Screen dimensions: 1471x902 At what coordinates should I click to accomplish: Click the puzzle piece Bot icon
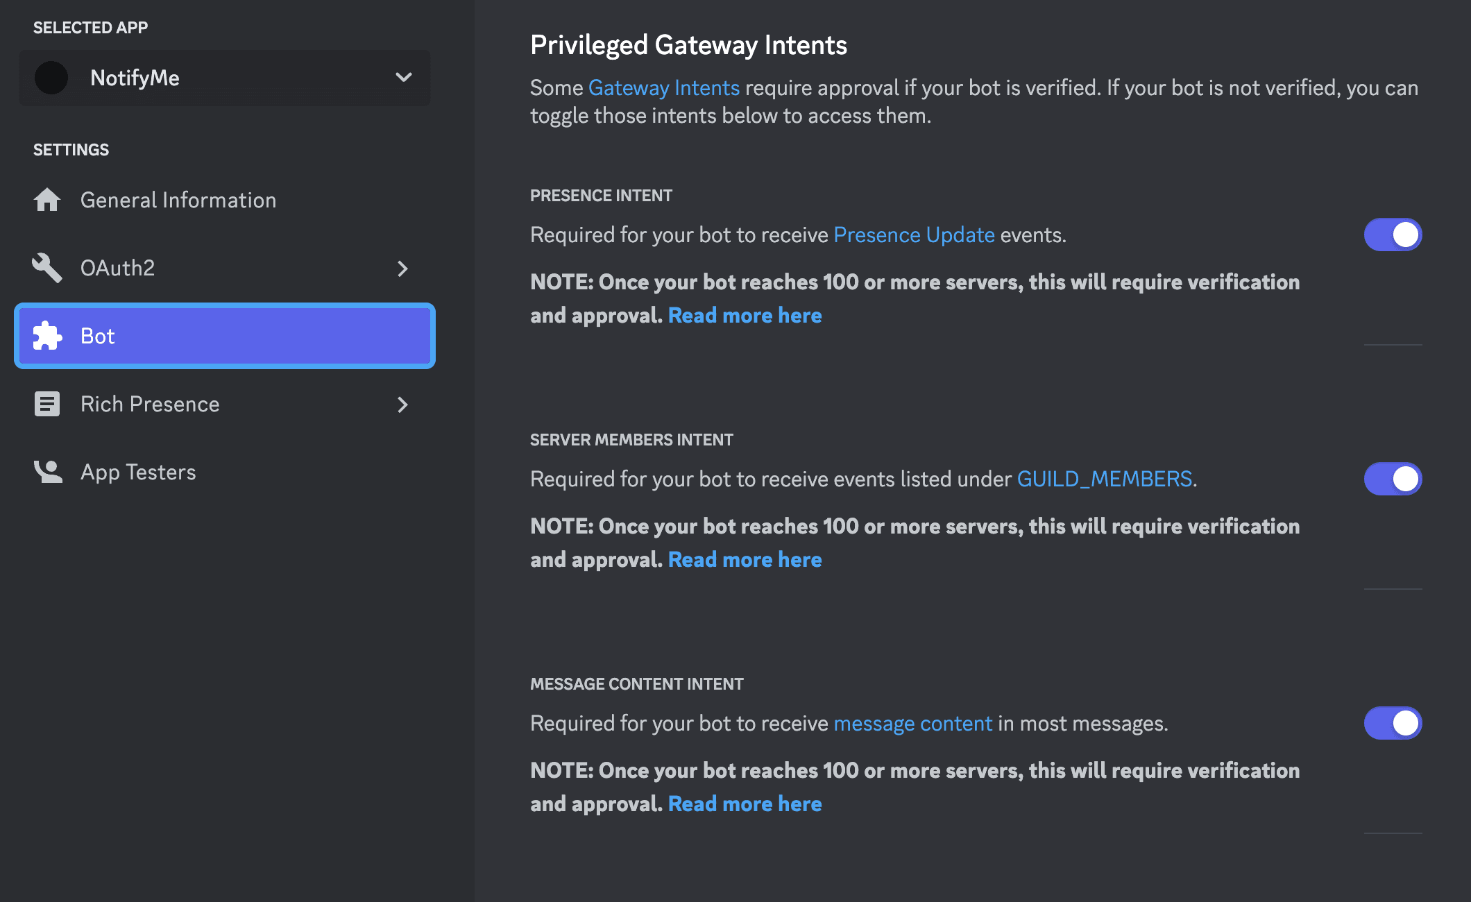tap(47, 336)
